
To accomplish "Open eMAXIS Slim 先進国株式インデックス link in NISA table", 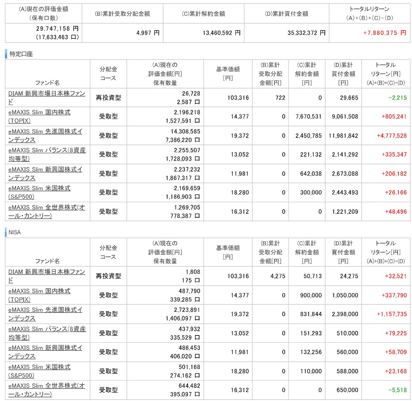I will tap(45, 314).
